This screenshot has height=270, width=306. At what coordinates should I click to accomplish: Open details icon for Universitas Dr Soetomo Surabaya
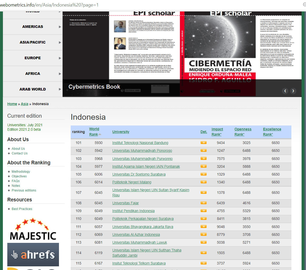pyautogui.click(x=203, y=174)
